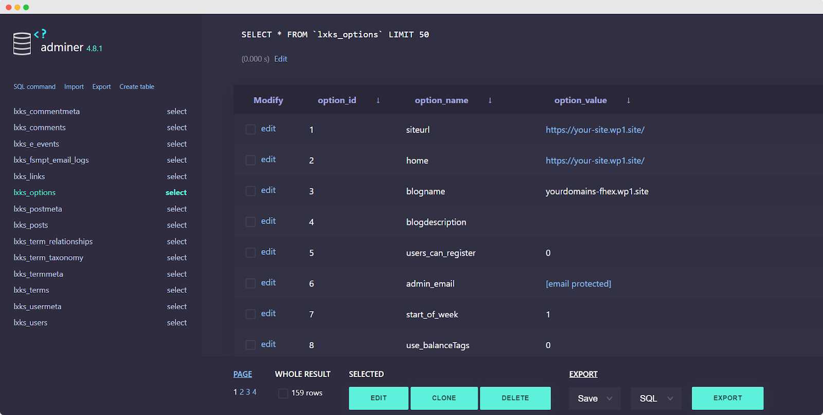Tick the checkbox for the home row
Image resolution: width=823 pixels, height=415 pixels.
(251, 160)
